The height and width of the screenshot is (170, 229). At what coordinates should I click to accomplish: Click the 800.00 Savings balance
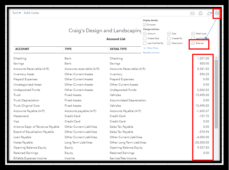(x=204, y=63)
